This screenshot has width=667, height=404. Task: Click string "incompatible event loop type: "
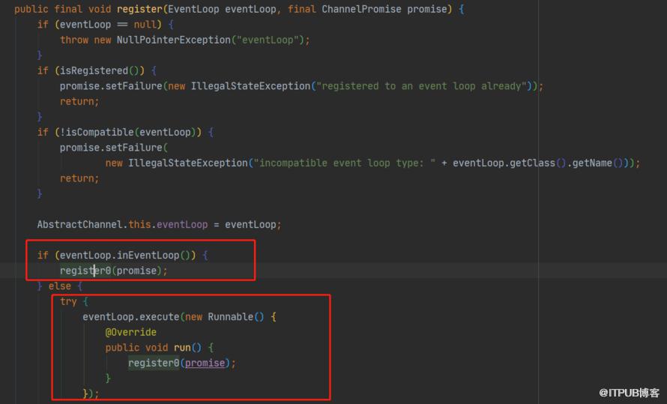point(345,163)
